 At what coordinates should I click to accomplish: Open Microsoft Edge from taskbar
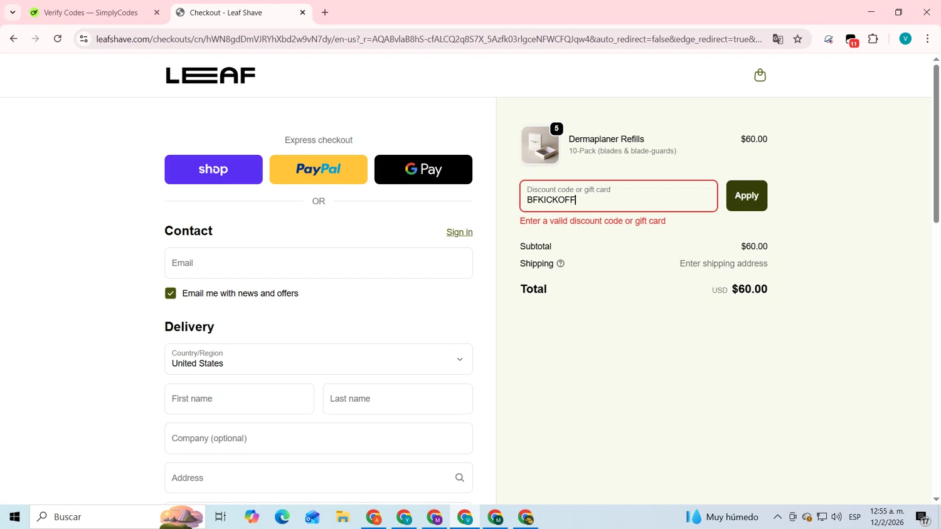[282, 517]
